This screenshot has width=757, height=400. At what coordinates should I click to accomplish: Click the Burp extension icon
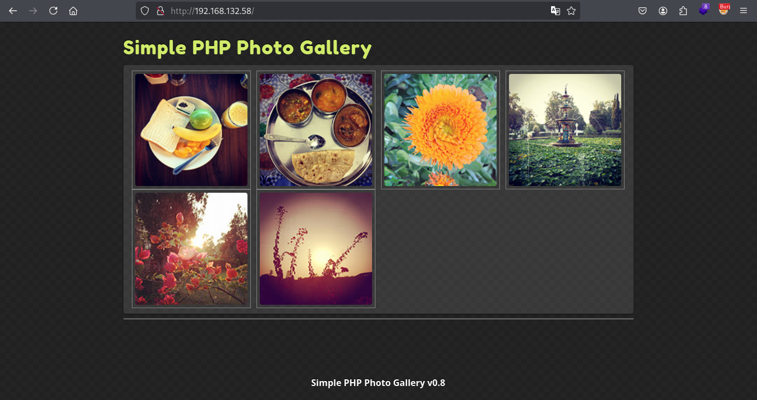tap(724, 10)
